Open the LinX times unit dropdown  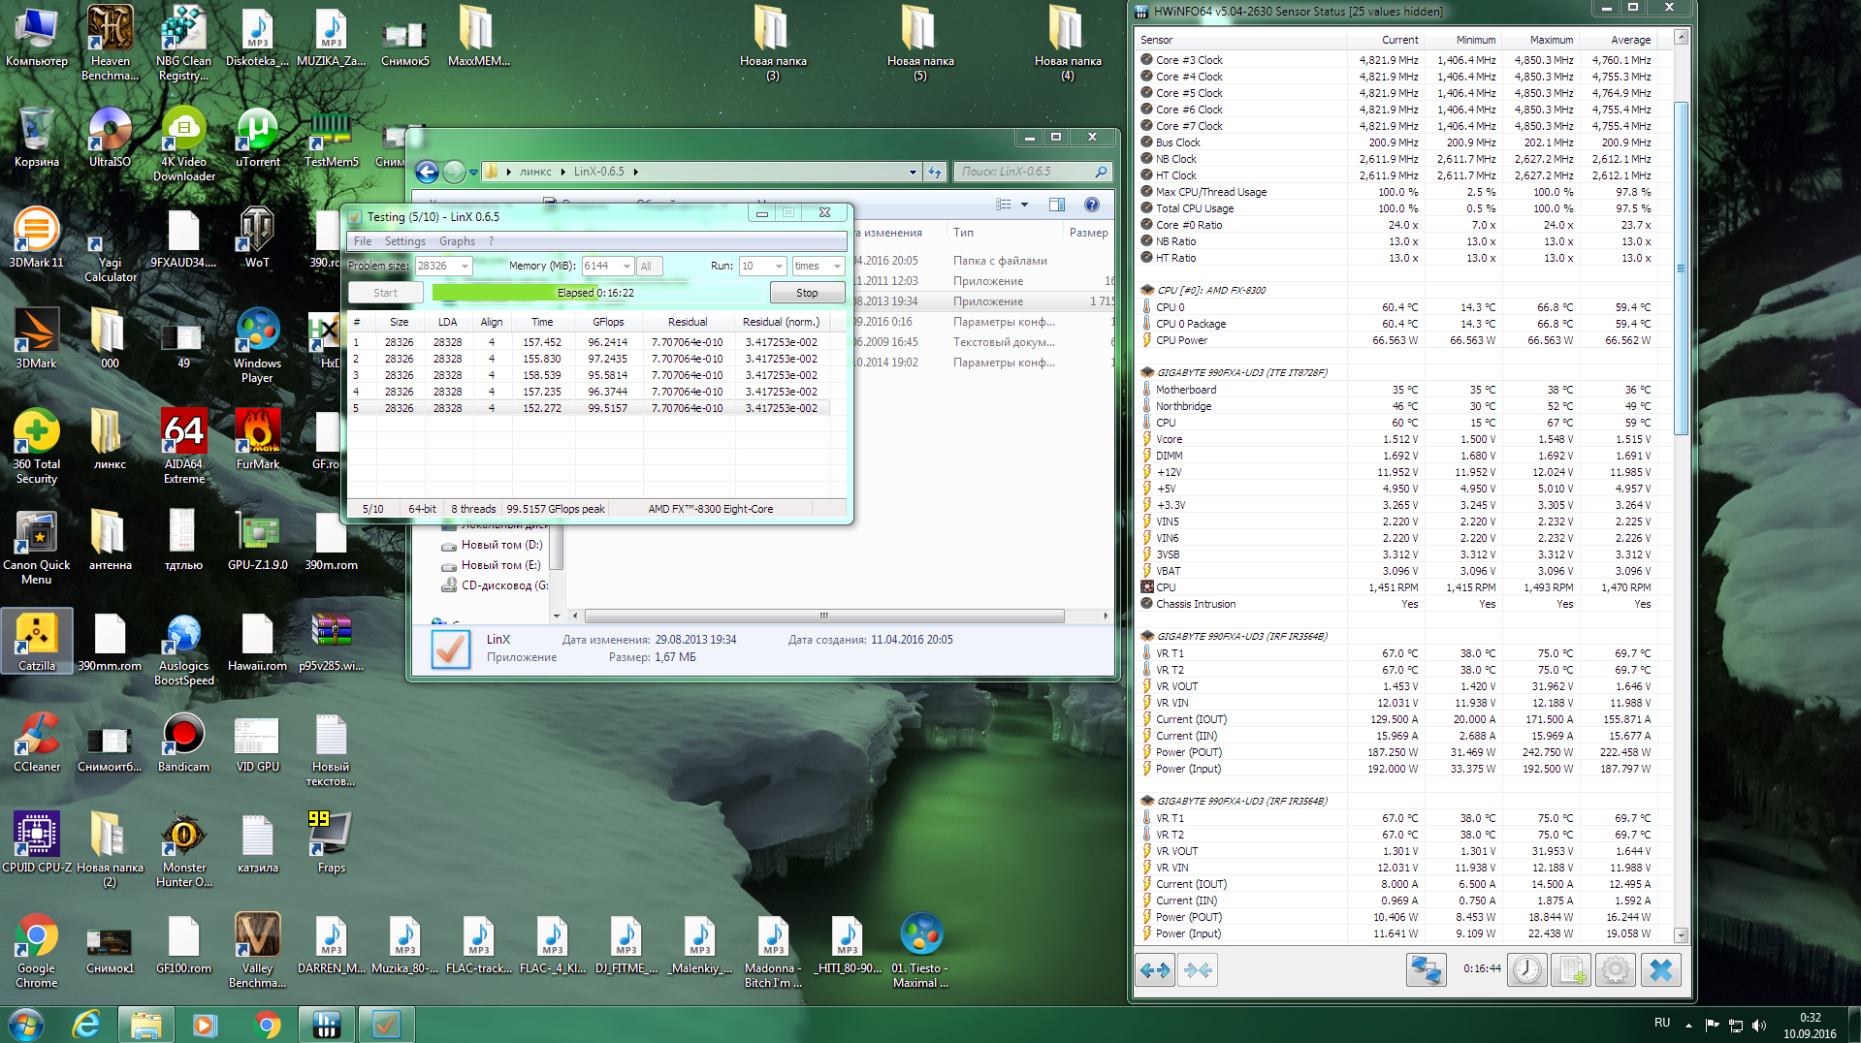tap(837, 266)
